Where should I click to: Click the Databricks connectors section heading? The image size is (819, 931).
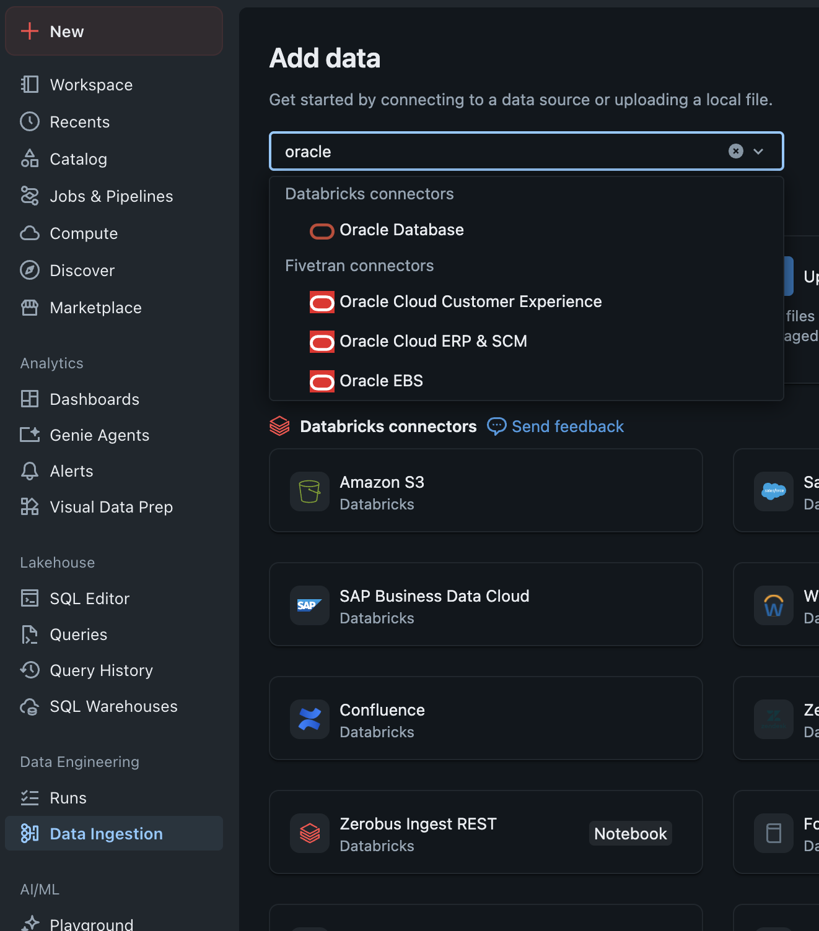388,427
